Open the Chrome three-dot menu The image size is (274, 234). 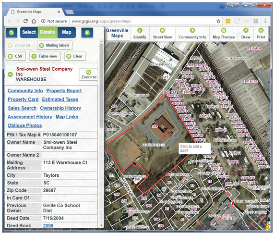point(265,21)
